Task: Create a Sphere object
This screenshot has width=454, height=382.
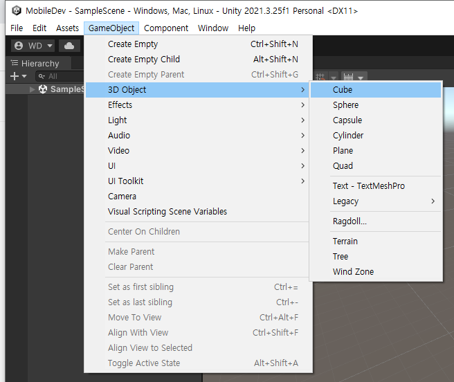Action: [x=376, y=104]
